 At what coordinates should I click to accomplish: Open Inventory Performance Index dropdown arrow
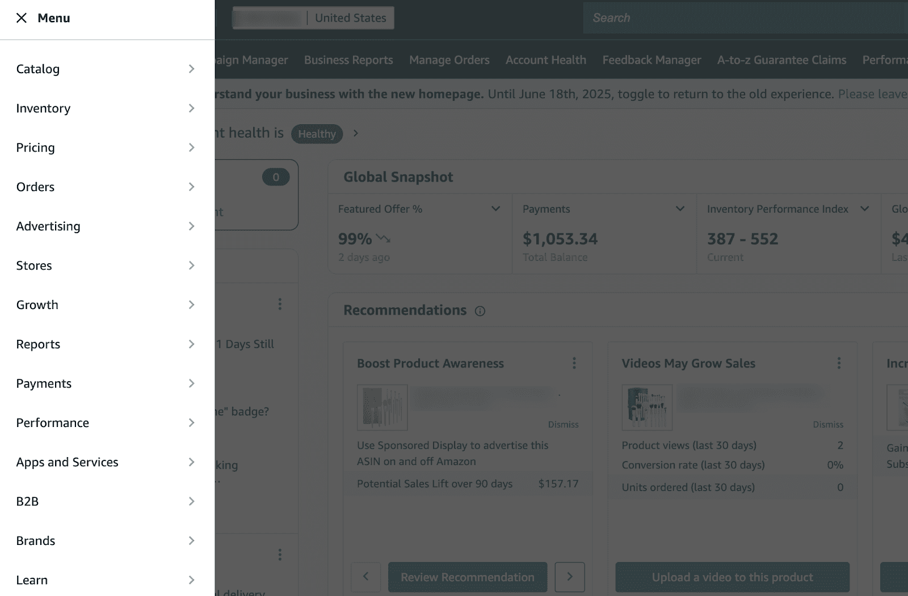[864, 209]
